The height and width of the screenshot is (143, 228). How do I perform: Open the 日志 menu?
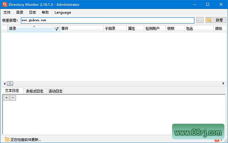pyautogui.click(x=32, y=12)
